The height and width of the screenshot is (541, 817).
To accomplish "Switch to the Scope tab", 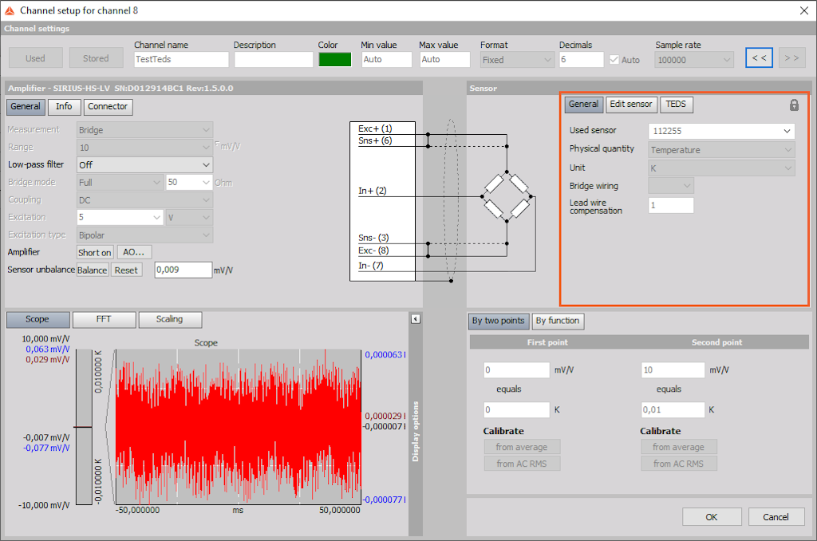I will 37,319.
